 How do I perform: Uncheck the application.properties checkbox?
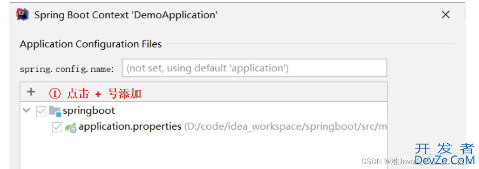[57, 127]
